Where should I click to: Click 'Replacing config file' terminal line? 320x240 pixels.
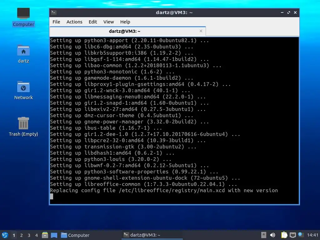point(164,190)
